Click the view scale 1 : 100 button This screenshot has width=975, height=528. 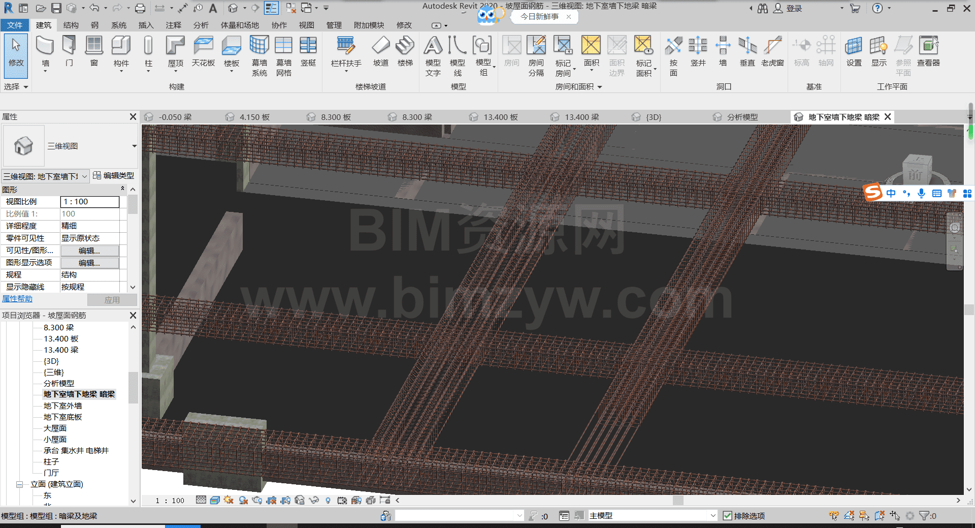170,501
